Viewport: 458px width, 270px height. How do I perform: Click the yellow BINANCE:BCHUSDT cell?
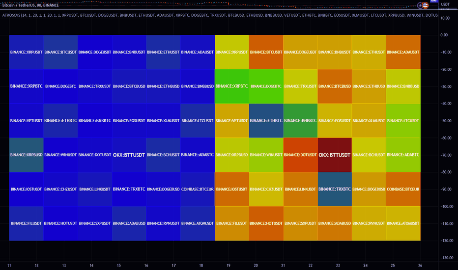(369, 155)
